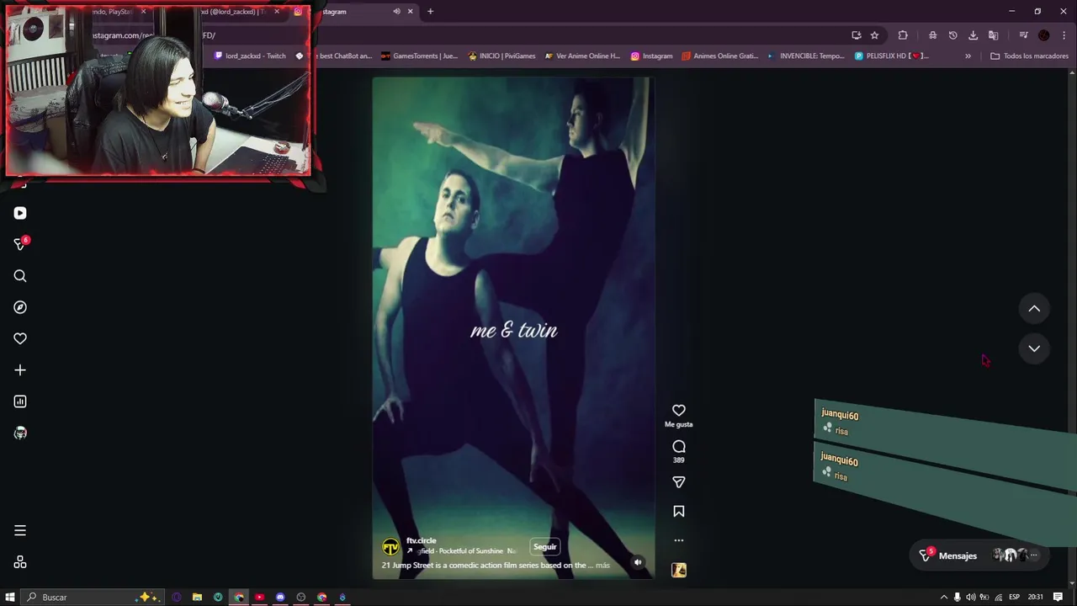Mute the tab via speaker icon
The image size is (1077, 606).
tap(396, 12)
